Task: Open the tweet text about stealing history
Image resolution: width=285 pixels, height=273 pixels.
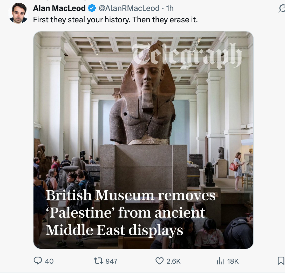Action: [115, 20]
